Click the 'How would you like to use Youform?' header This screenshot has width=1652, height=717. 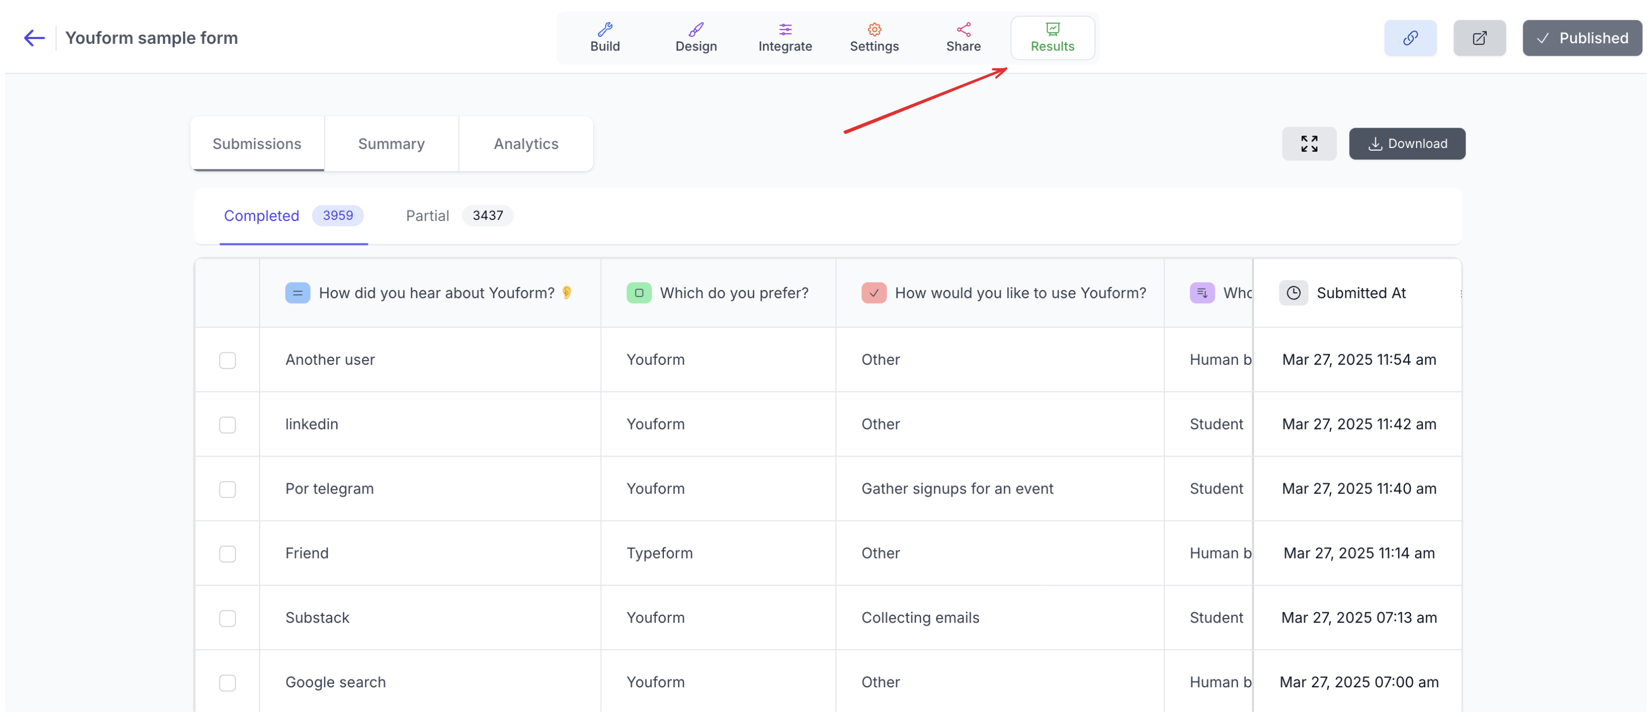click(1000, 293)
